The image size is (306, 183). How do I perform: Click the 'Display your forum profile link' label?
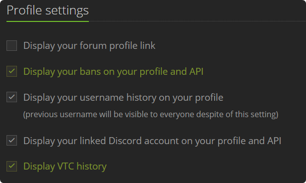pyautogui.click(x=89, y=46)
